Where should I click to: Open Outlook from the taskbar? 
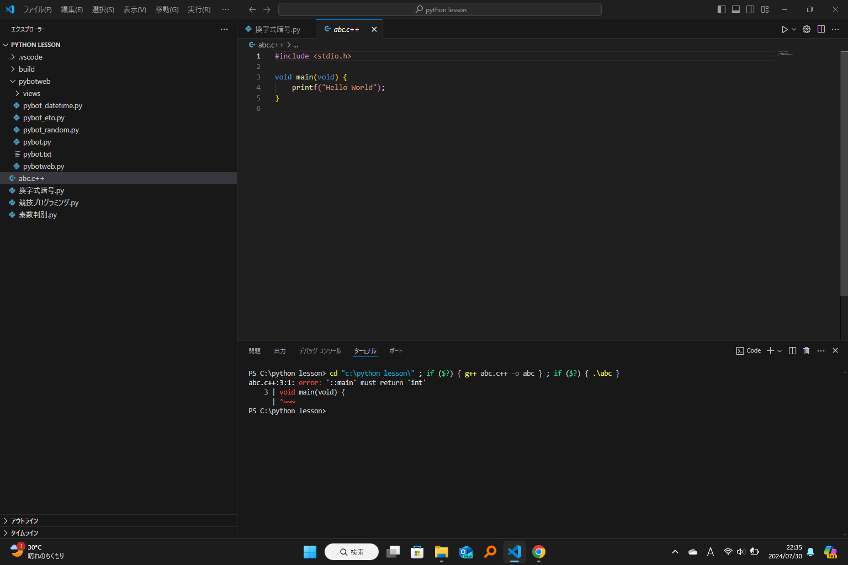466,552
